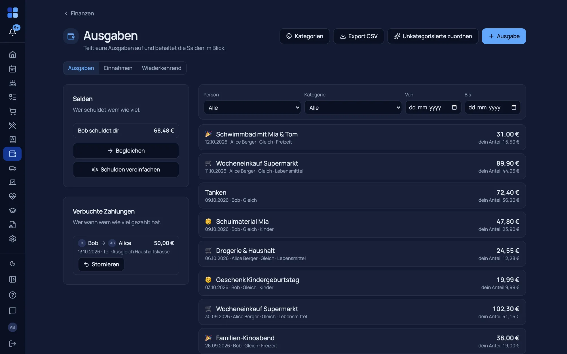Viewport: 567px width, 354px height.
Task: Click the Von date input field
Action: [433, 108]
